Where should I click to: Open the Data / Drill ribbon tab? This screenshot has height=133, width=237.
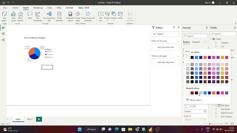pyautogui.click(x=83, y=8)
